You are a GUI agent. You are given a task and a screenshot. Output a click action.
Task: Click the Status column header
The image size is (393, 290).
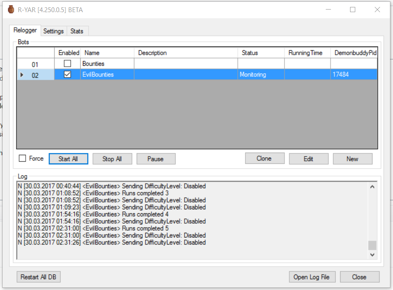[x=261, y=53]
